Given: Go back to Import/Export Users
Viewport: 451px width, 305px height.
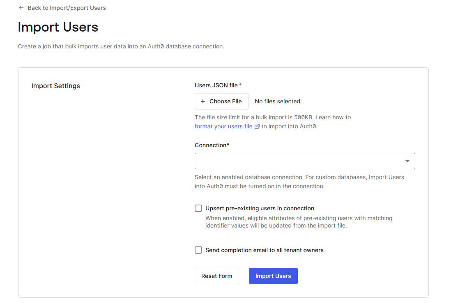Looking at the screenshot, I should point(67,8).
